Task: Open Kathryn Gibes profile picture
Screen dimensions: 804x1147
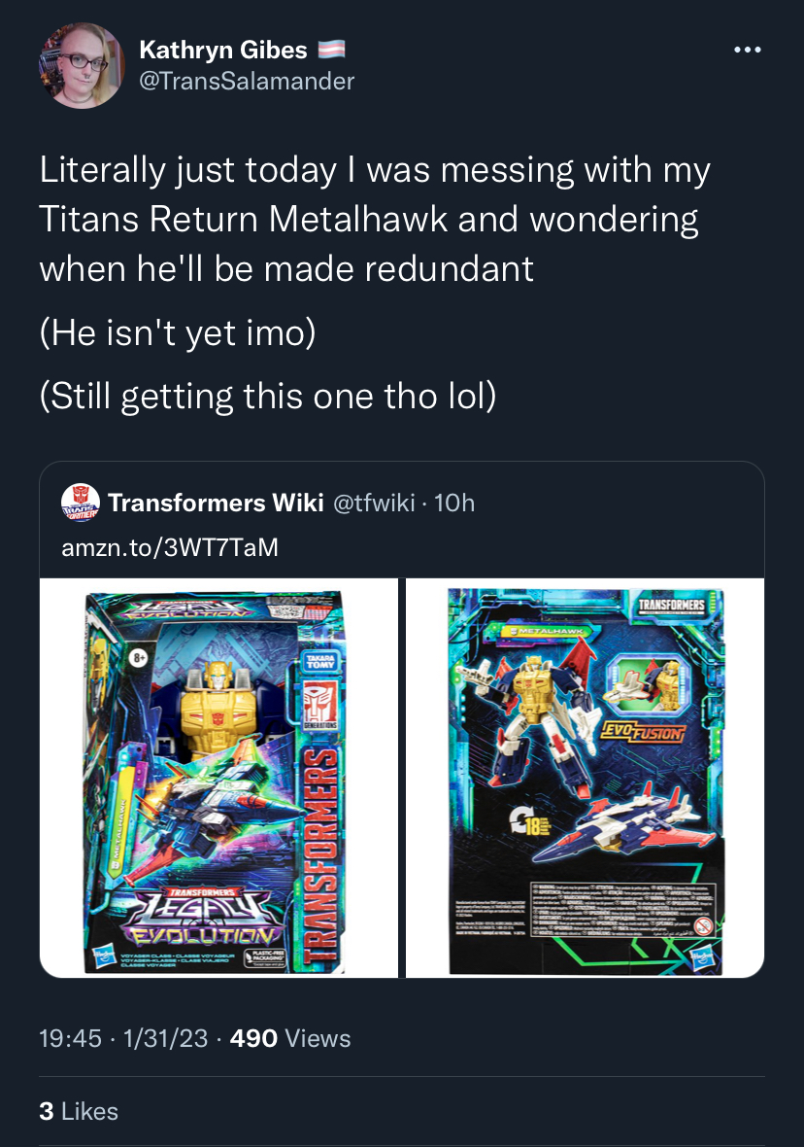Action: (82, 66)
